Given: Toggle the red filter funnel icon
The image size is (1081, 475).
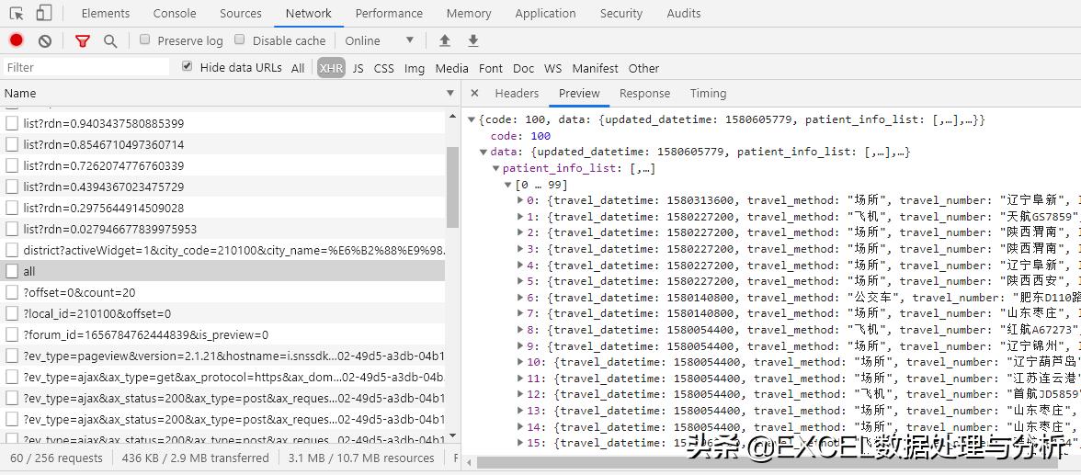Looking at the screenshot, I should 83,40.
